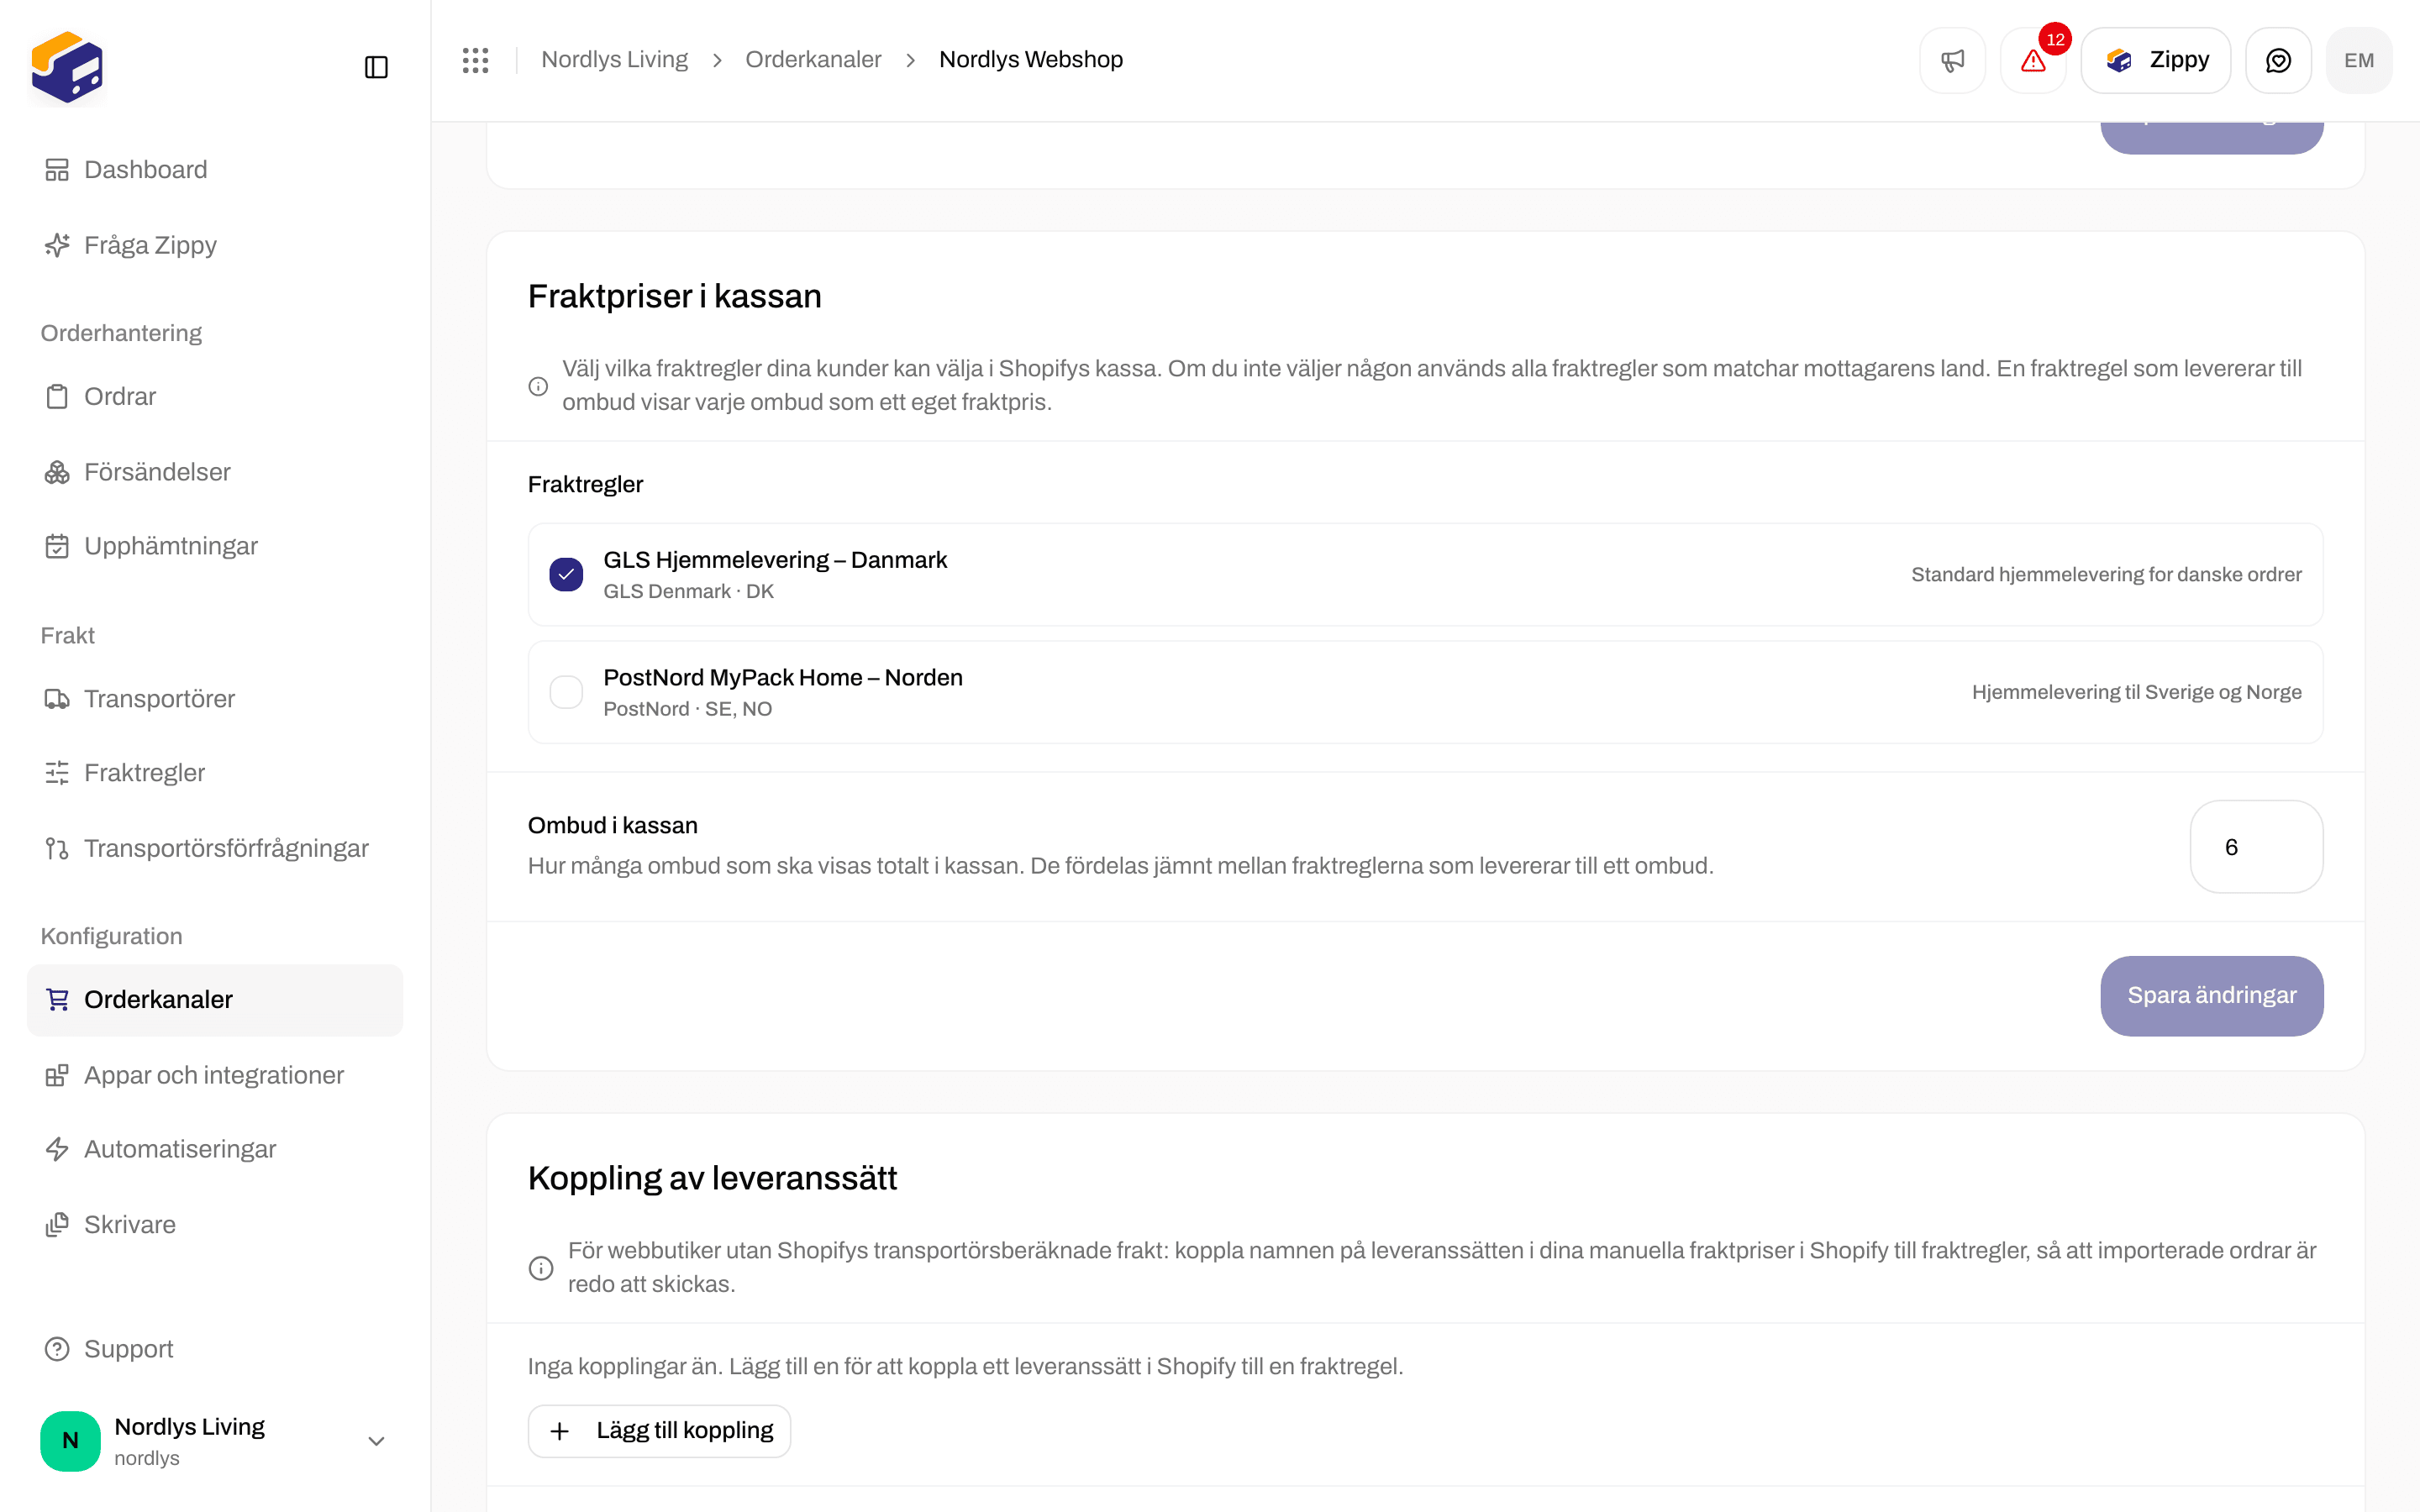Click Orderkanaler breadcrumb link
2420x1512 pixels.
click(813, 60)
